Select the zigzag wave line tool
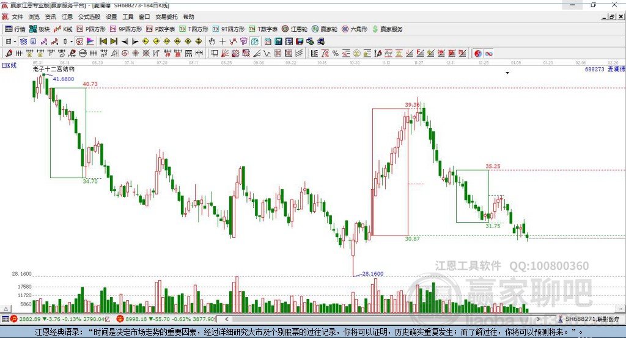 (267, 54)
